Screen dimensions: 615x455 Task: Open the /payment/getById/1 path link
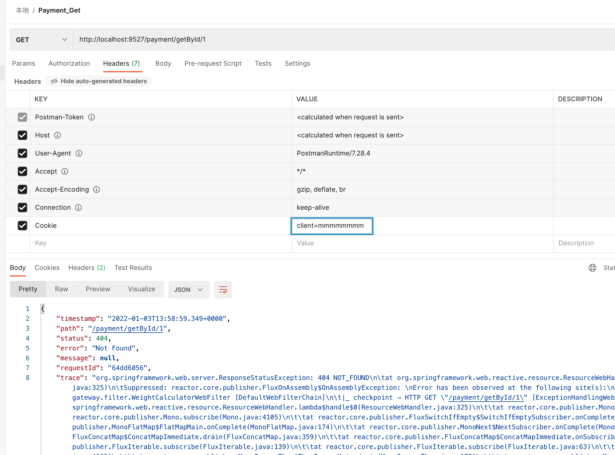click(128, 329)
